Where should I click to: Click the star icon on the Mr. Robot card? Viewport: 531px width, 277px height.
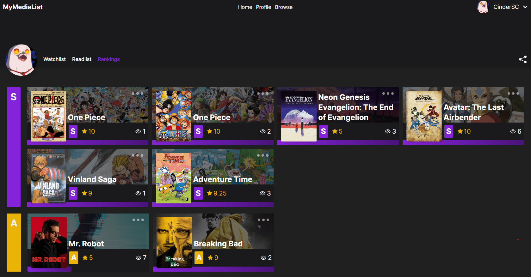tap(85, 258)
